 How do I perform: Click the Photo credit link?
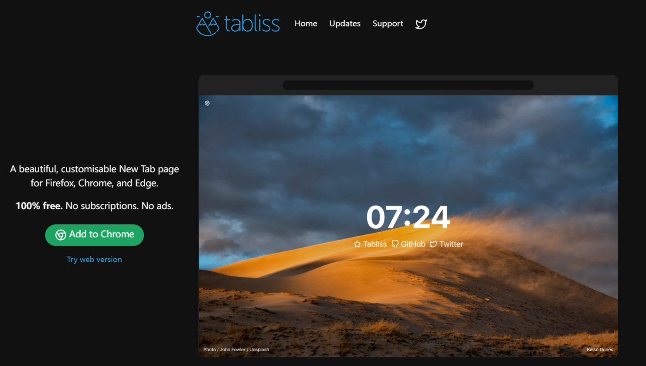point(210,349)
